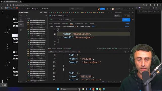
Task: Click the blue Invite button
Action: click(x=103, y=9)
